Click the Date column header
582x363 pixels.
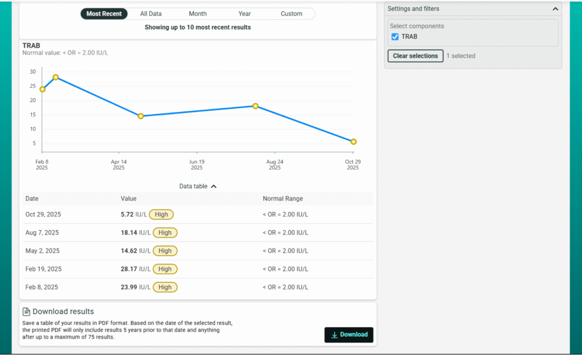point(32,199)
